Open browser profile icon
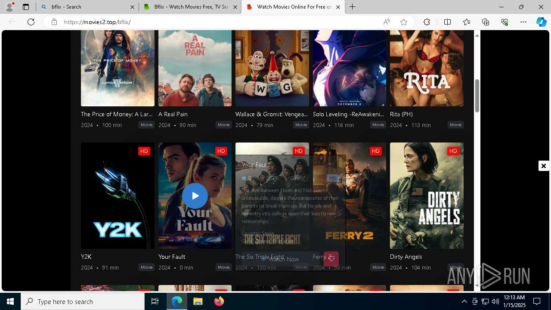551x310 pixels. coord(9,6)
